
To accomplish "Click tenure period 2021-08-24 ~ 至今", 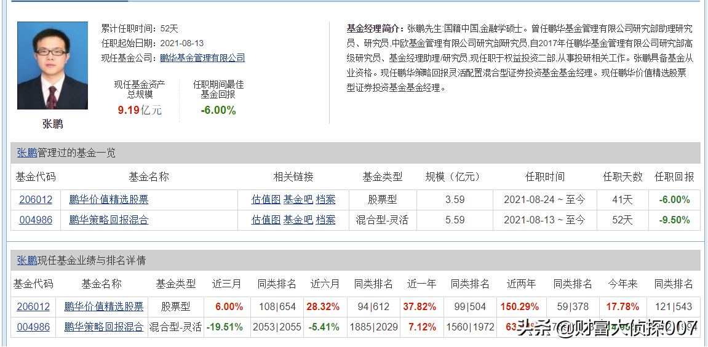I will click(544, 200).
